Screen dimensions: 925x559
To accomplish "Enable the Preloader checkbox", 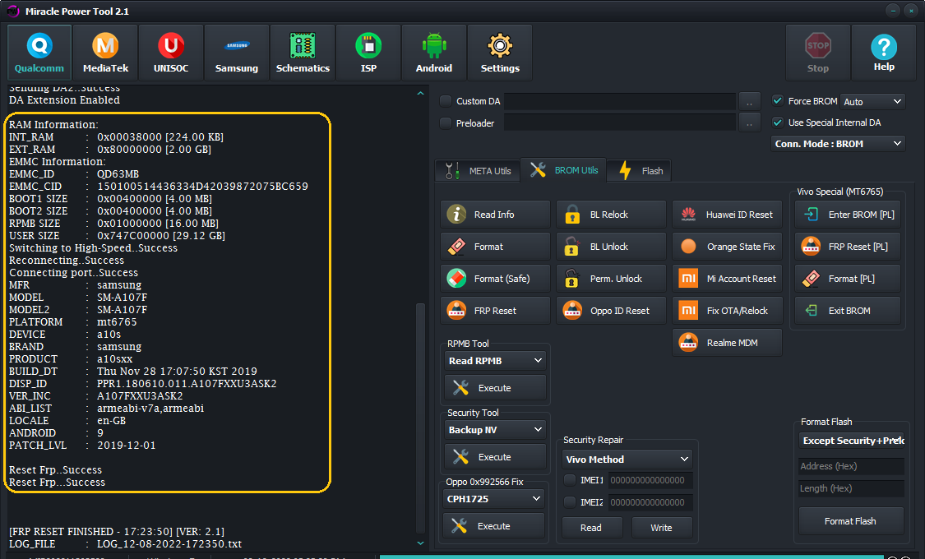I will (x=446, y=122).
